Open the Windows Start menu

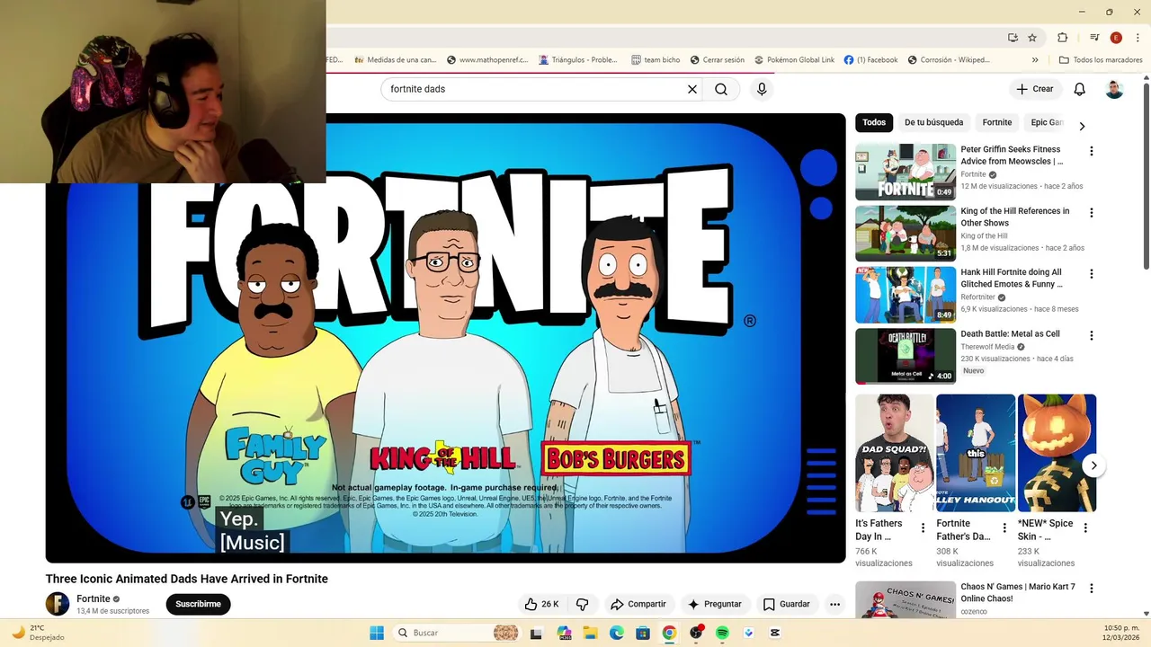click(x=377, y=633)
